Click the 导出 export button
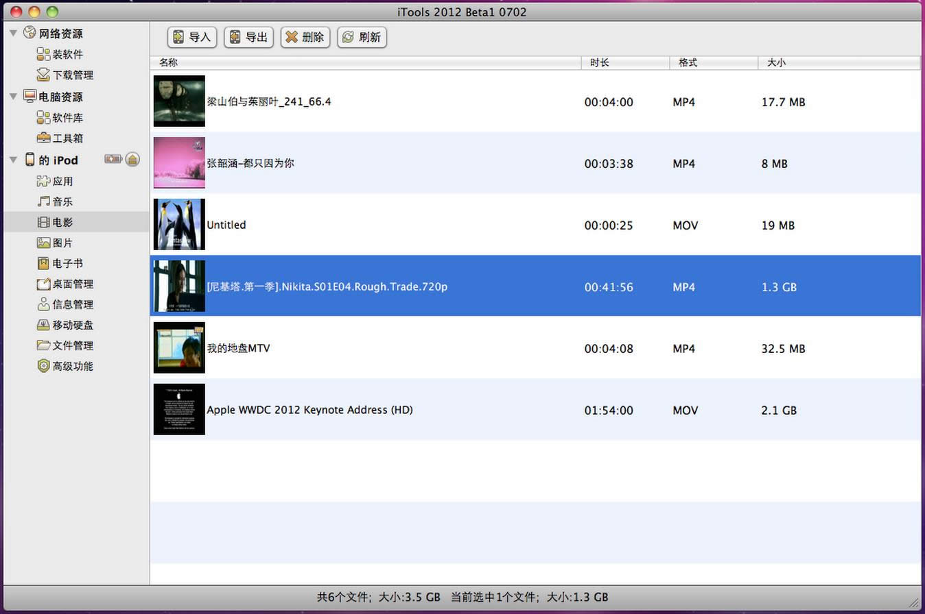 (x=248, y=37)
